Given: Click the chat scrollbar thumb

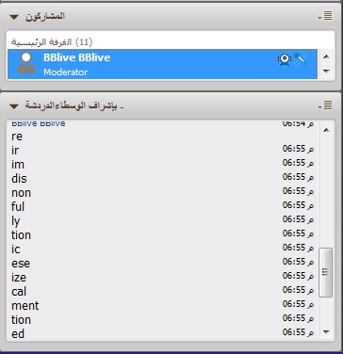Looking at the screenshot, I should (x=325, y=272).
